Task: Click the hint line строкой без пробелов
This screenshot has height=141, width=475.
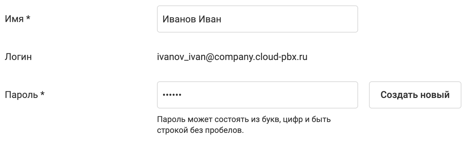Action: (x=200, y=130)
